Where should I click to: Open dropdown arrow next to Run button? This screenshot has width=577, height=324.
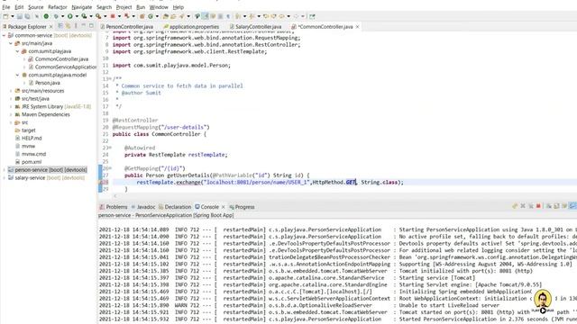click(77, 16)
